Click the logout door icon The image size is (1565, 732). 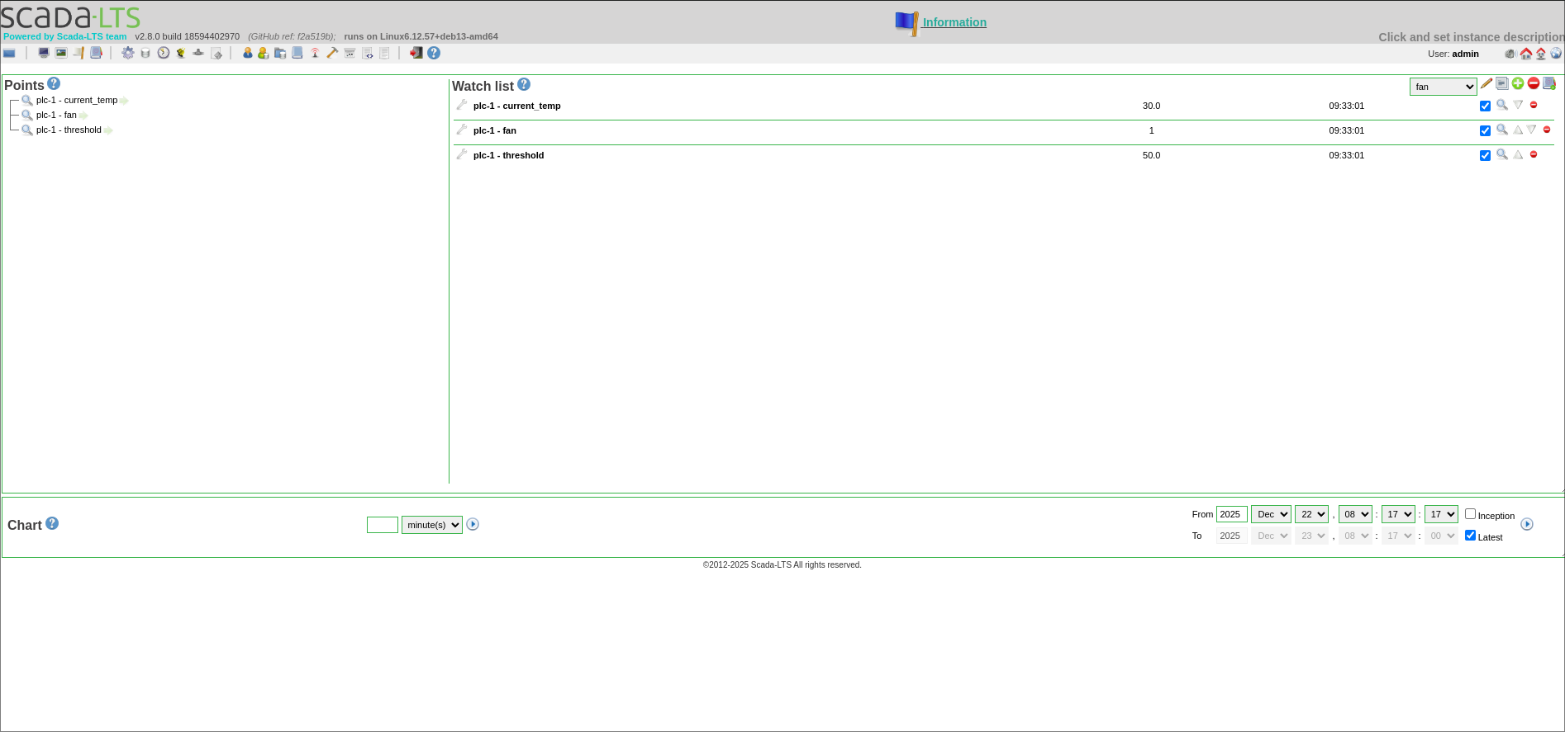[x=416, y=53]
